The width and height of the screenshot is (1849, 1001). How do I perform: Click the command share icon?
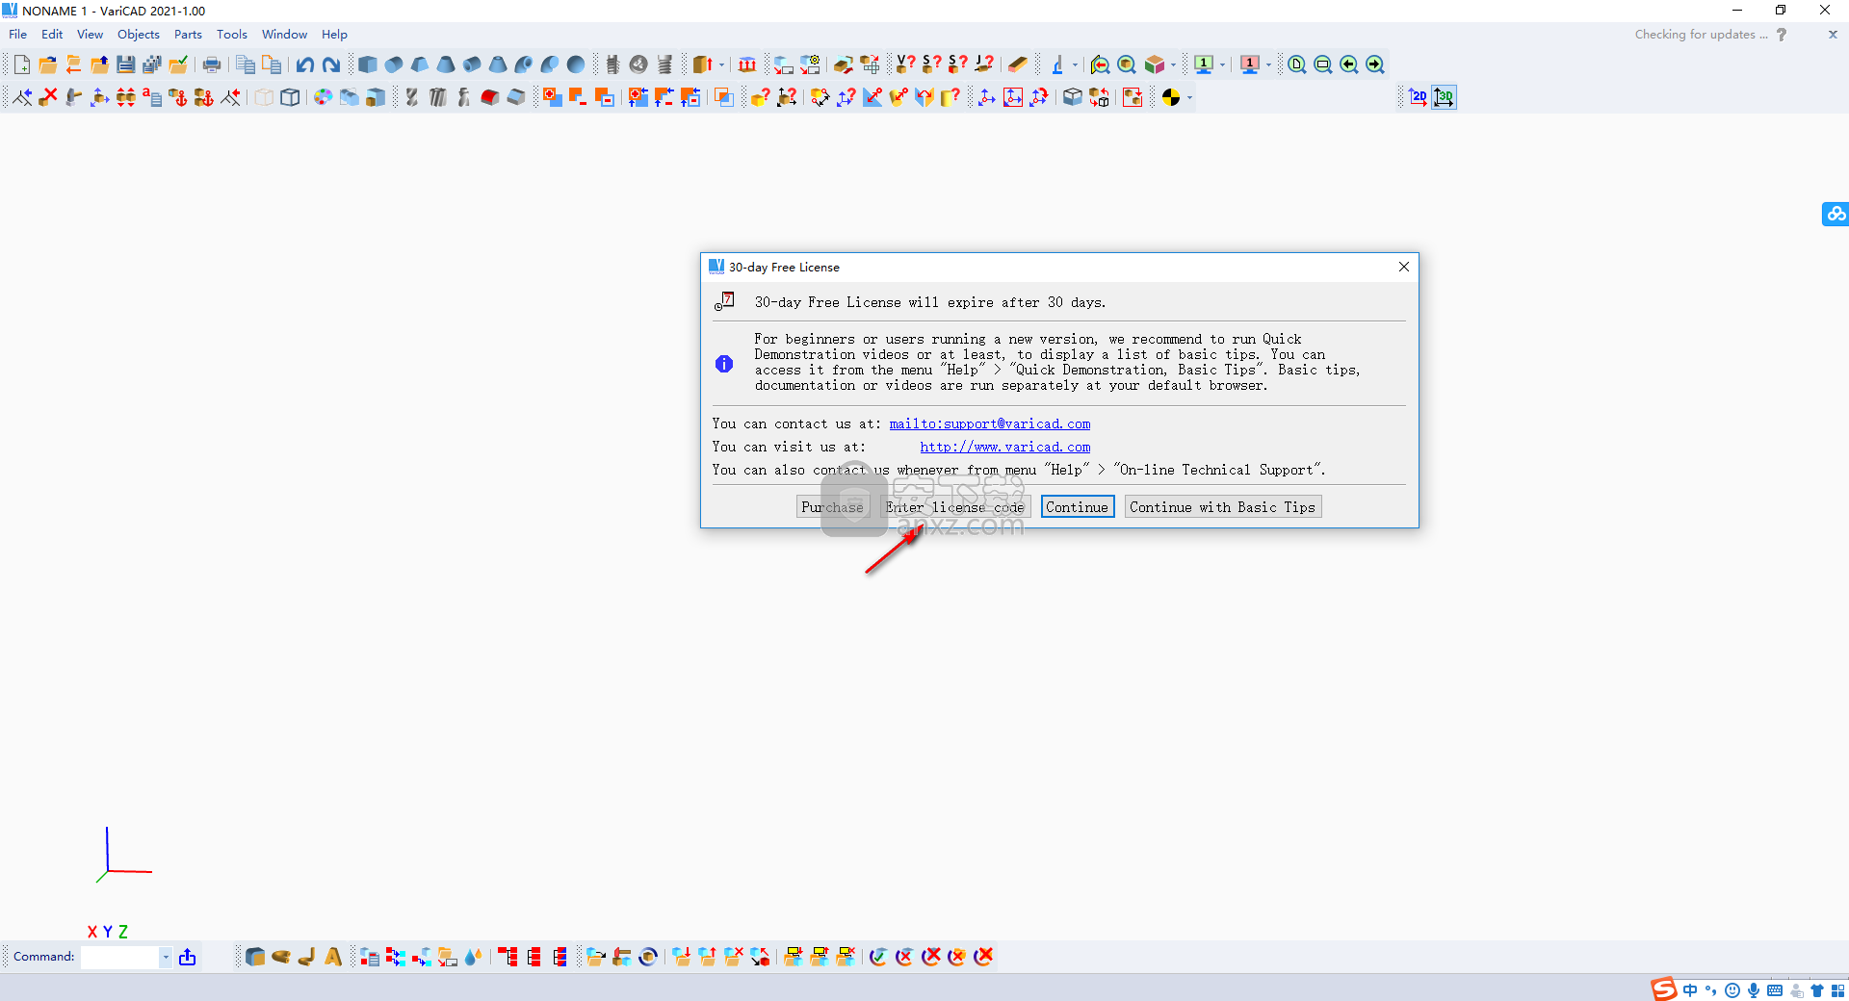pyautogui.click(x=188, y=957)
